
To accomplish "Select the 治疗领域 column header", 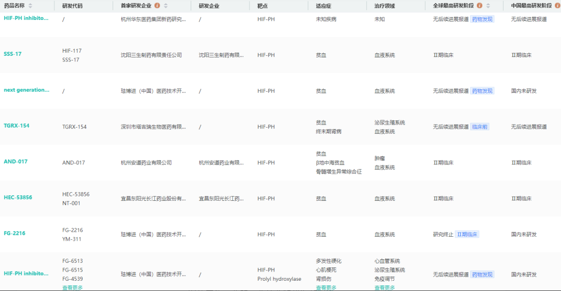I will (384, 6).
